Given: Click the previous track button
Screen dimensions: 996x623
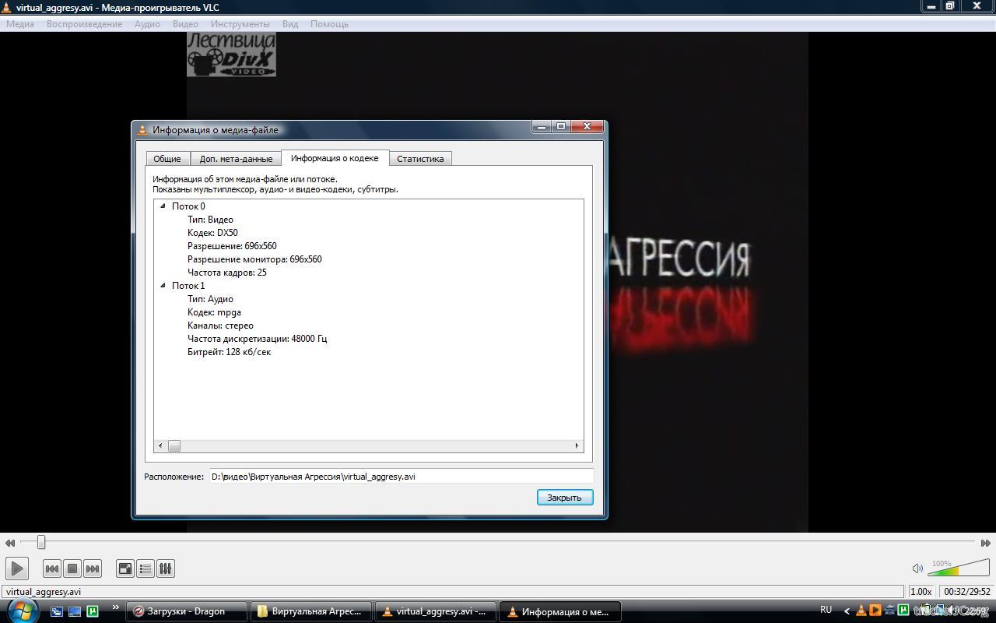Looking at the screenshot, I should coord(52,568).
